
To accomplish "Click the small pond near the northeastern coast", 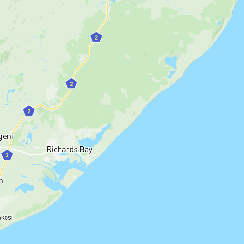I will (219, 23).
